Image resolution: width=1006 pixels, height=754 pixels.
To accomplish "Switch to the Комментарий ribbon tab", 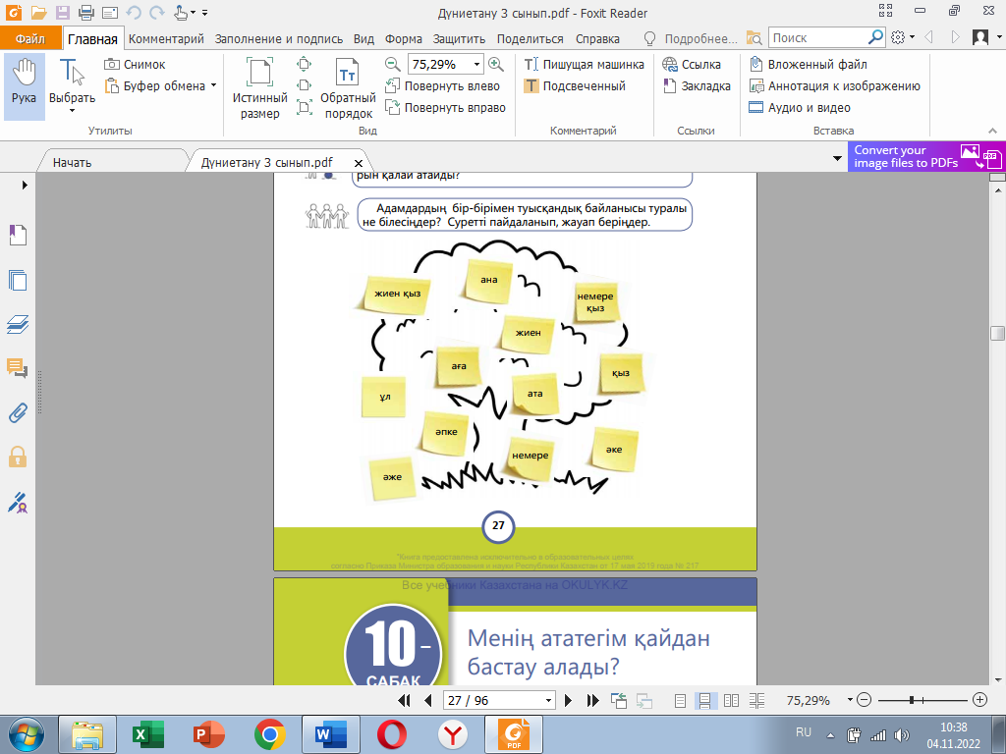I will 166,38.
